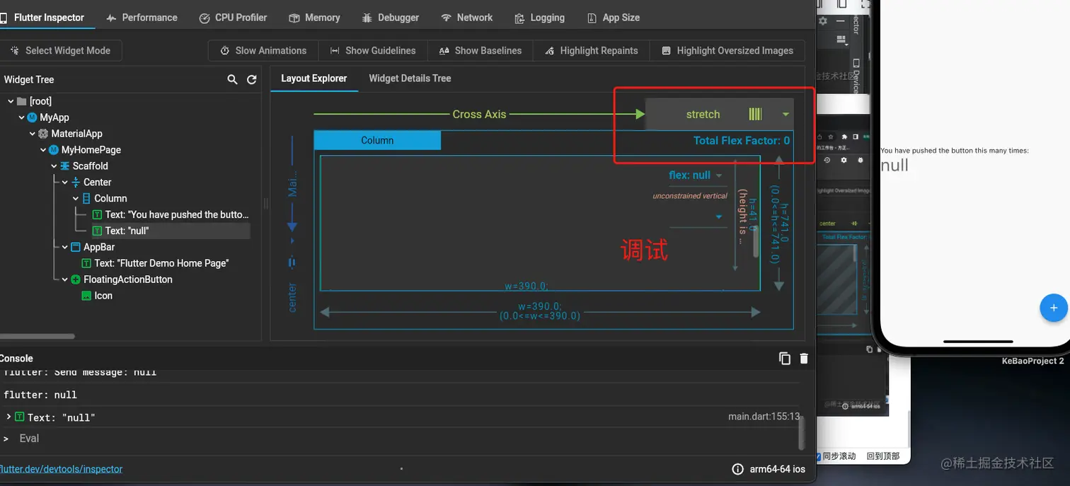The image size is (1070, 486).
Task: Switch to the Memory tab
Action: (x=315, y=18)
